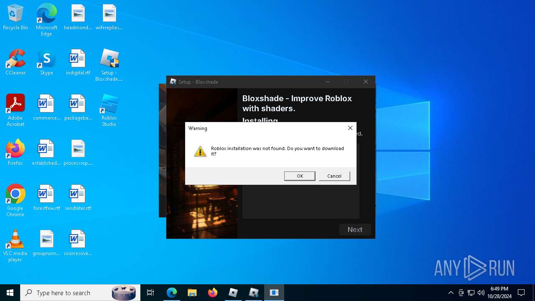Viewport: 535px width, 301px height.
Task: Show hidden system tray icons
Action: (x=451, y=293)
